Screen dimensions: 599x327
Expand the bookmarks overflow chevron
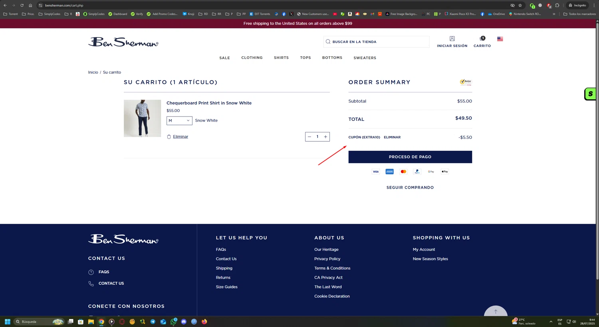pyautogui.click(x=554, y=14)
